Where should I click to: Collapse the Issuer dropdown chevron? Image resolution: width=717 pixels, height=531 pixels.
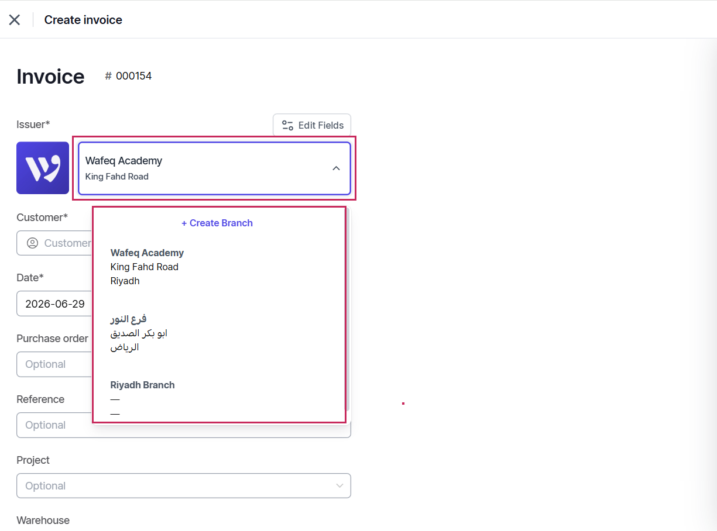click(336, 168)
